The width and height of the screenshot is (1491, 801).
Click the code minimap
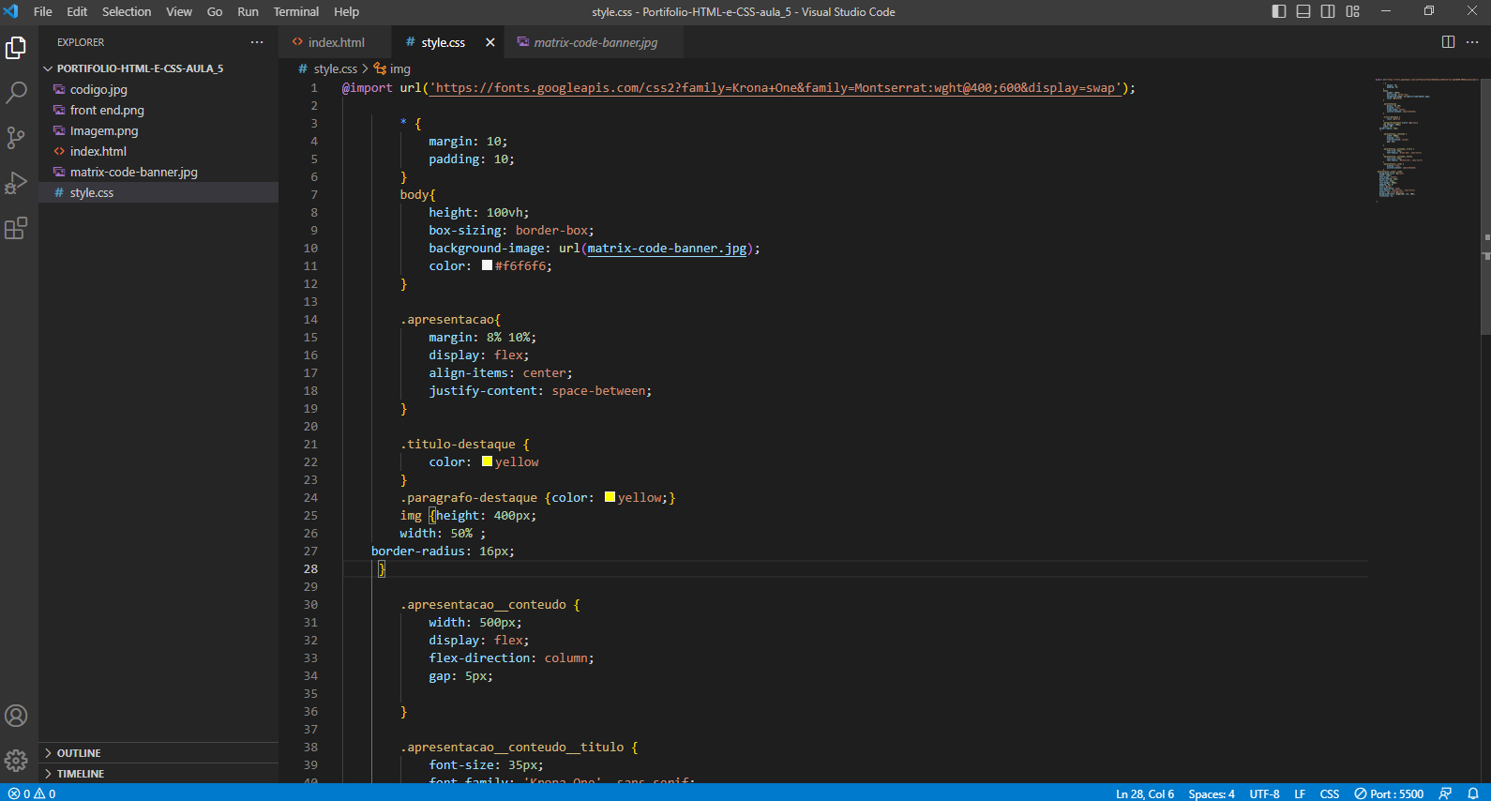coord(1425,139)
